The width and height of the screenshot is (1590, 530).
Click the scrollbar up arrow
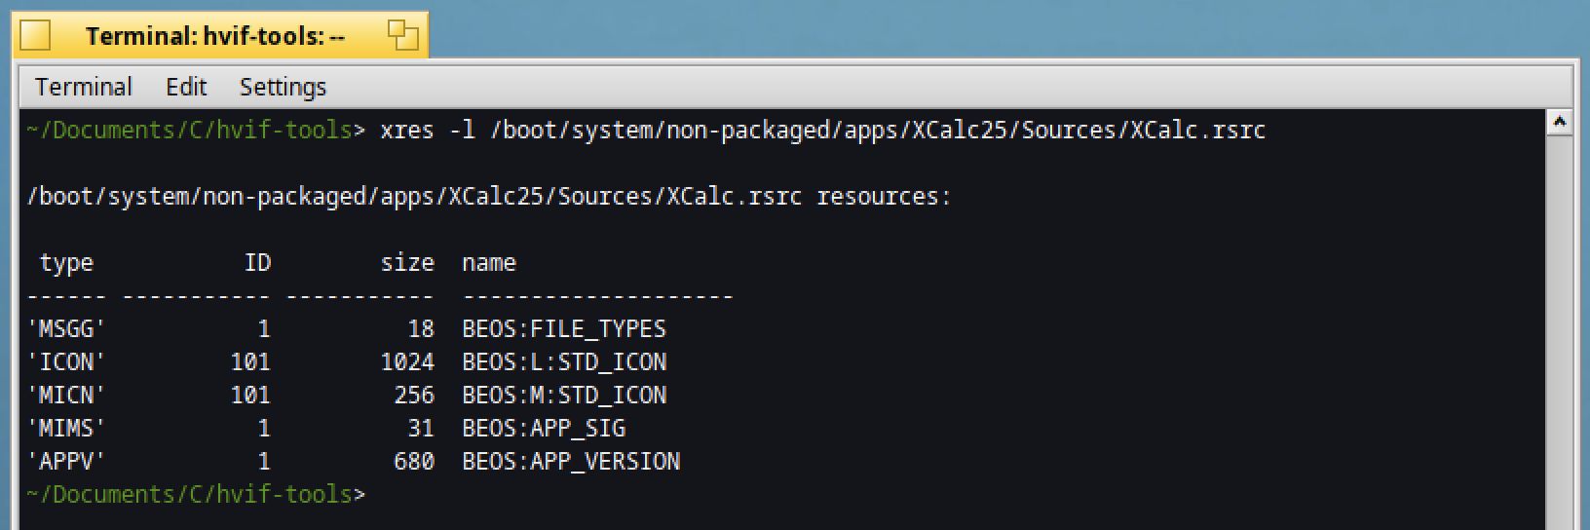[1559, 123]
